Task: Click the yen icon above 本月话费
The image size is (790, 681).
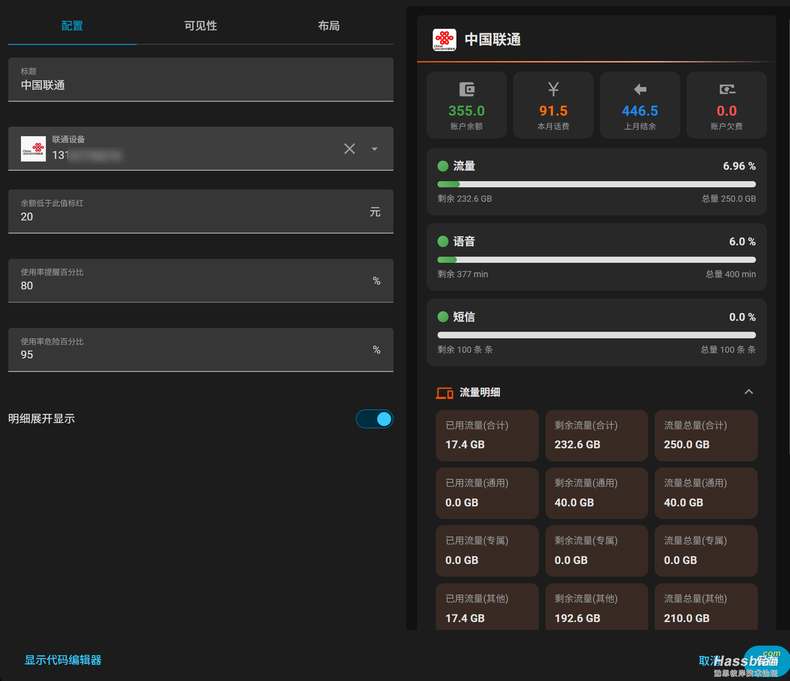Action: click(x=553, y=89)
